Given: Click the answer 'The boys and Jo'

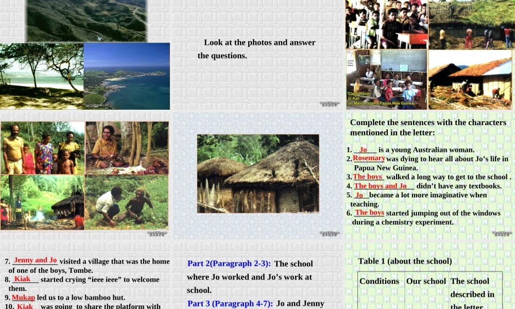Looking at the screenshot, I should tap(380, 186).
